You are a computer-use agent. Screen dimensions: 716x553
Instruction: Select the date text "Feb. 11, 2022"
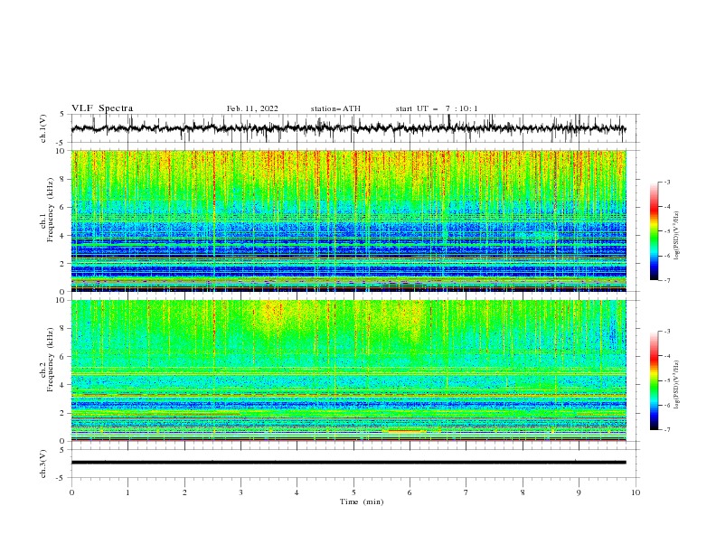tap(252, 108)
